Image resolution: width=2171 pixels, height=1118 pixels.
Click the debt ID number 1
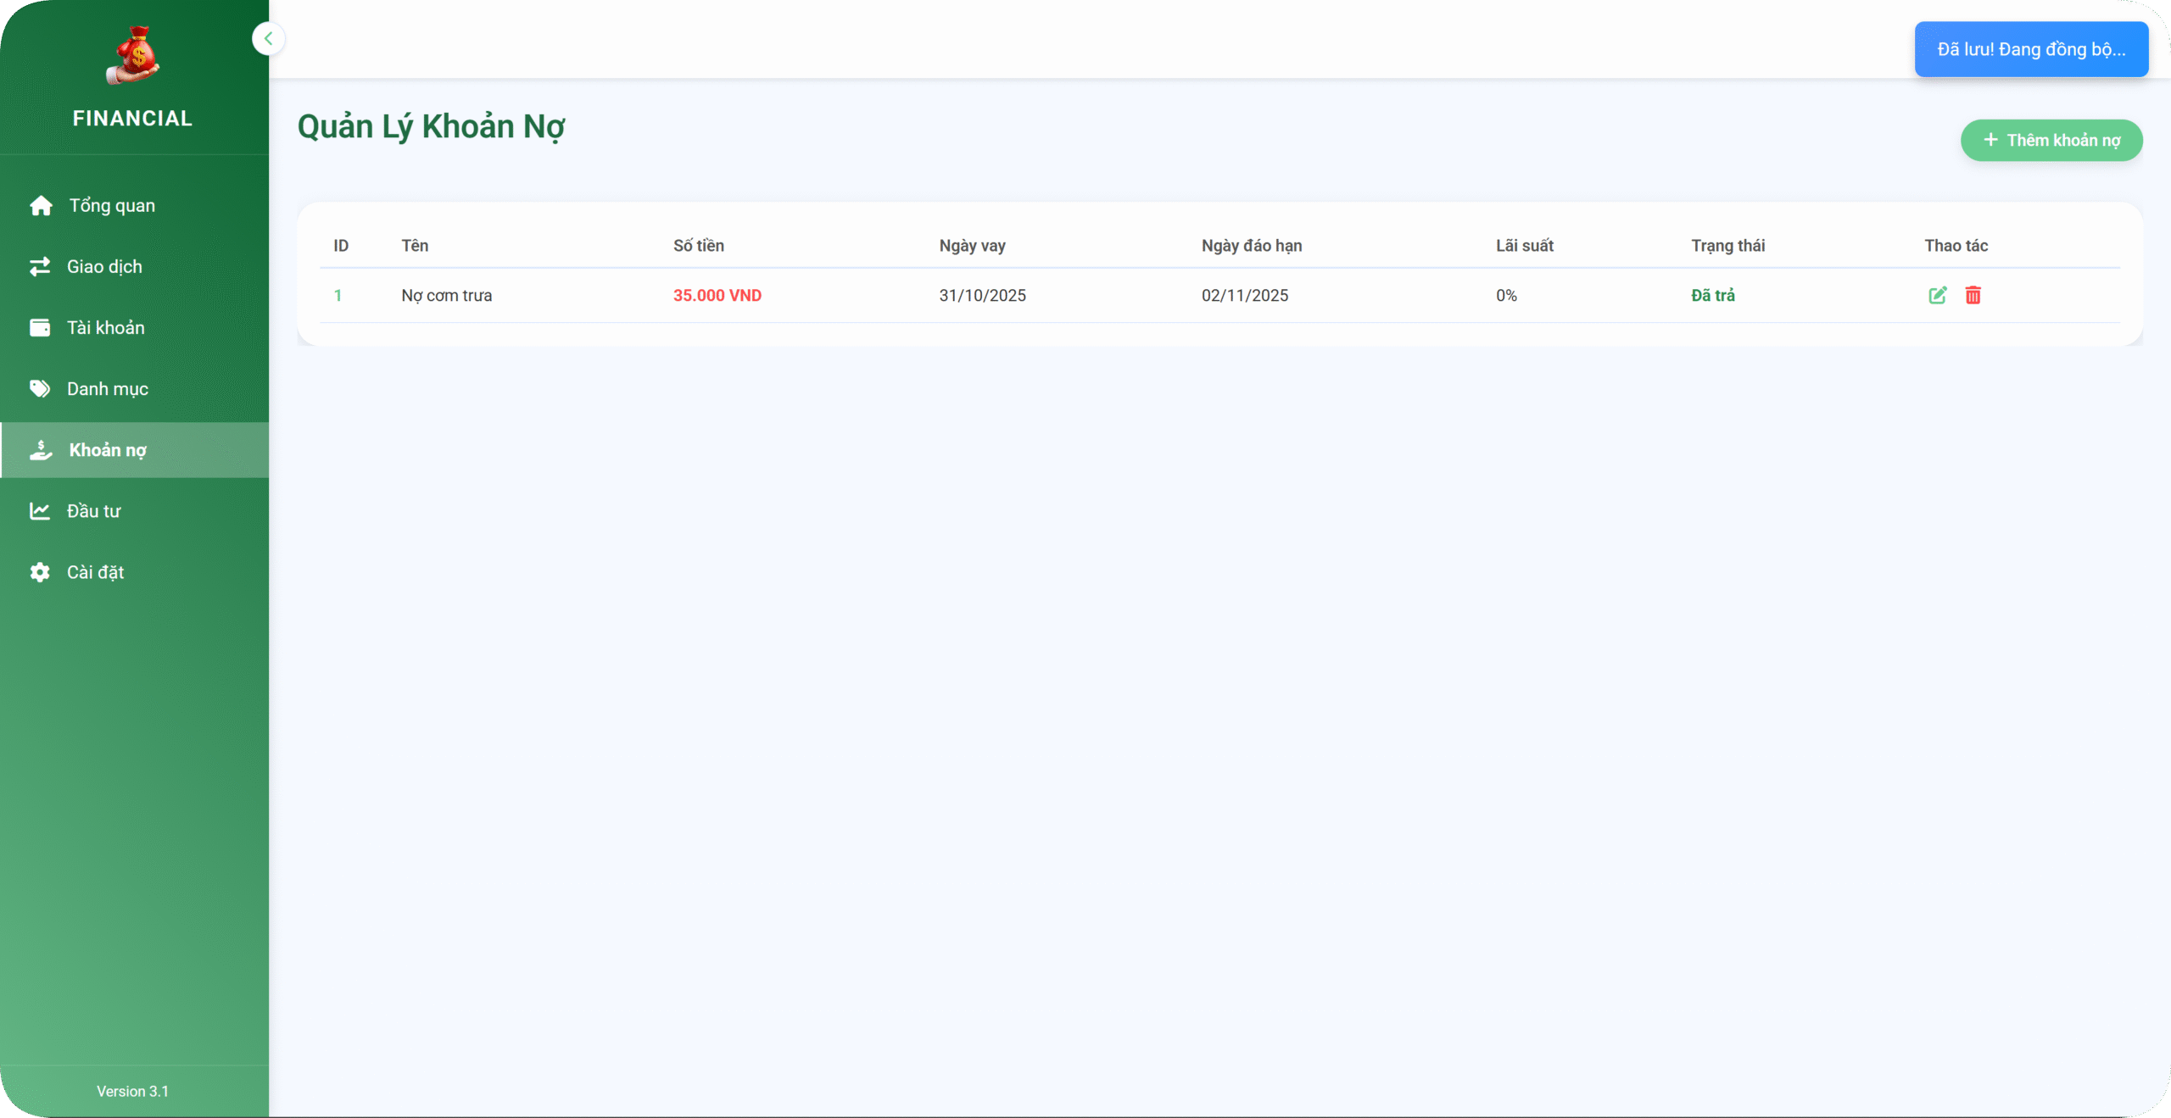pos(338,295)
